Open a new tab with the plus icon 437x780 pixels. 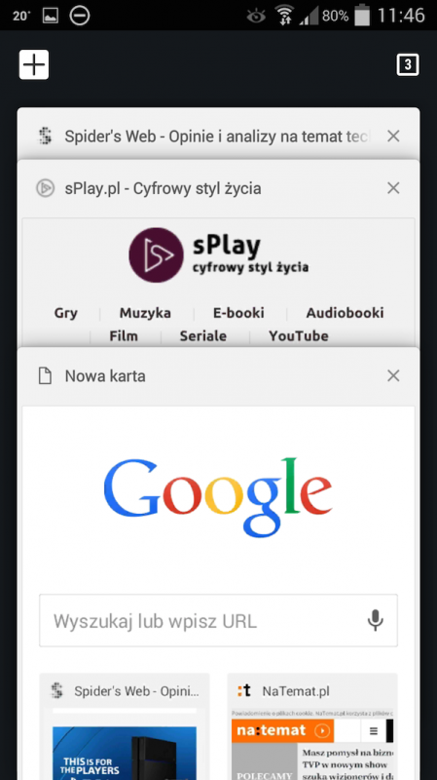(34, 64)
